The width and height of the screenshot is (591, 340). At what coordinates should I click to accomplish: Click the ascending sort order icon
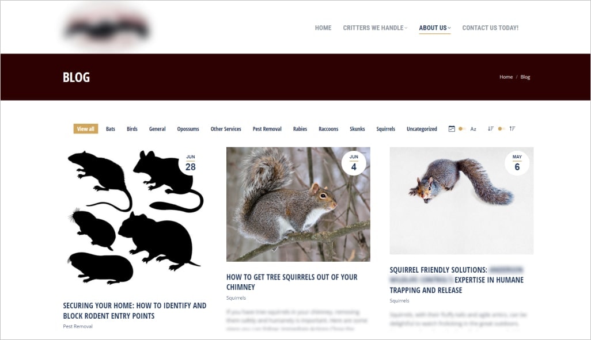point(512,129)
